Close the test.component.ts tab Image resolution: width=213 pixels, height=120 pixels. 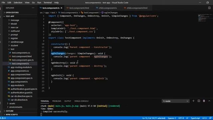(x=62, y=8)
